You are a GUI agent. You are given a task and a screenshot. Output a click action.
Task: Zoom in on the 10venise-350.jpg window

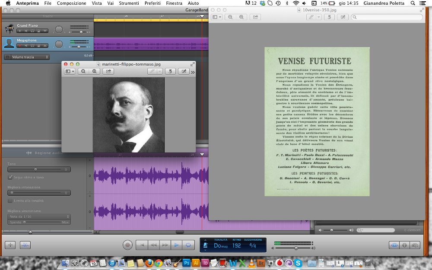(x=241, y=17)
